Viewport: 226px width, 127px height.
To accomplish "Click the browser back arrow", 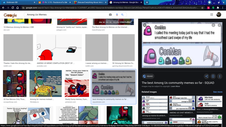I will [3, 8].
